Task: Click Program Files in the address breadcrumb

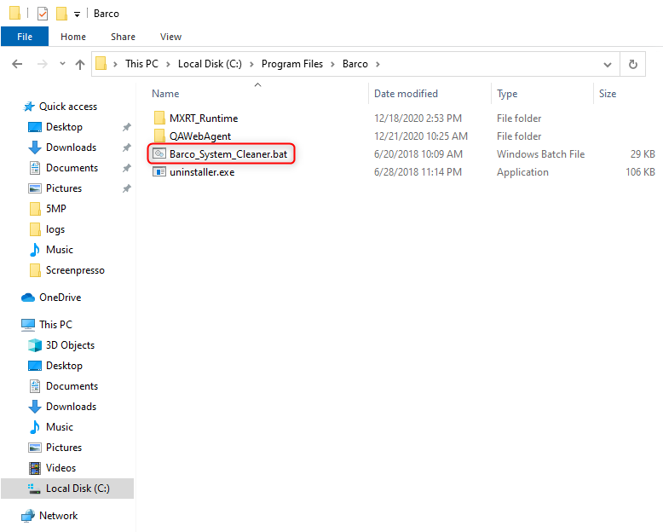Action: point(292,64)
